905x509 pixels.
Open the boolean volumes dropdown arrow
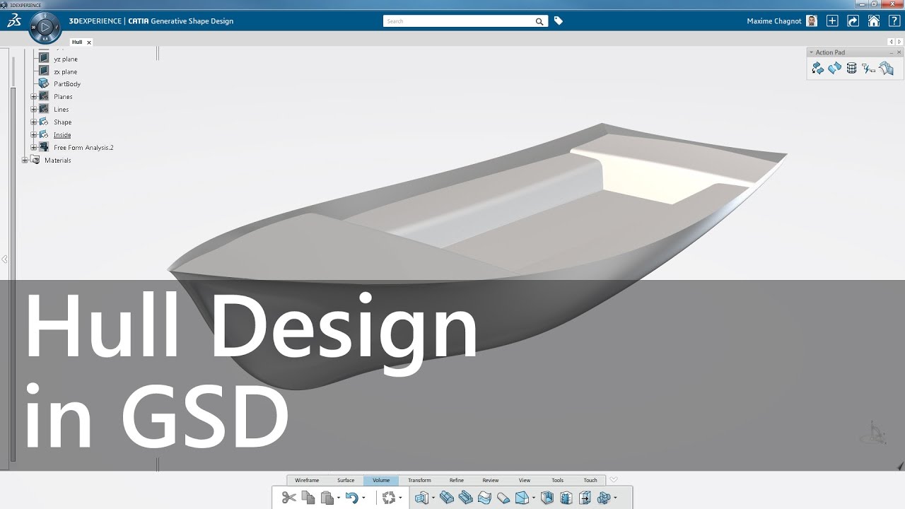pos(616,498)
